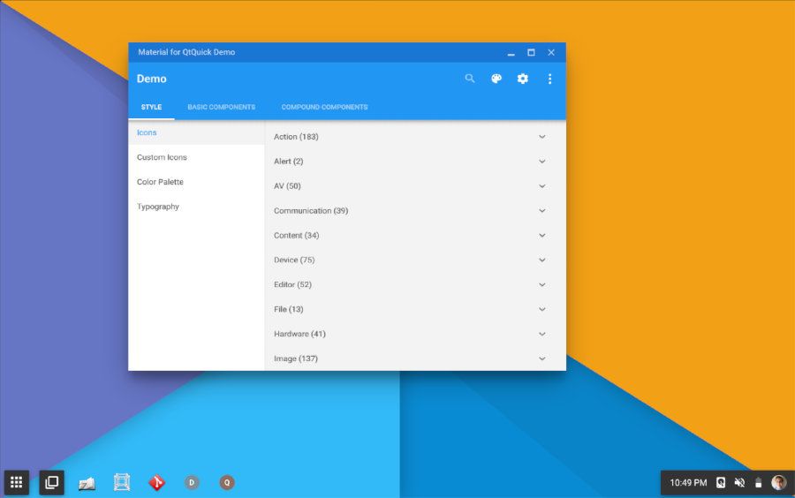The width and height of the screenshot is (795, 498).
Task: Minimize the Material for QtQuick Demo window
Action: [x=511, y=53]
